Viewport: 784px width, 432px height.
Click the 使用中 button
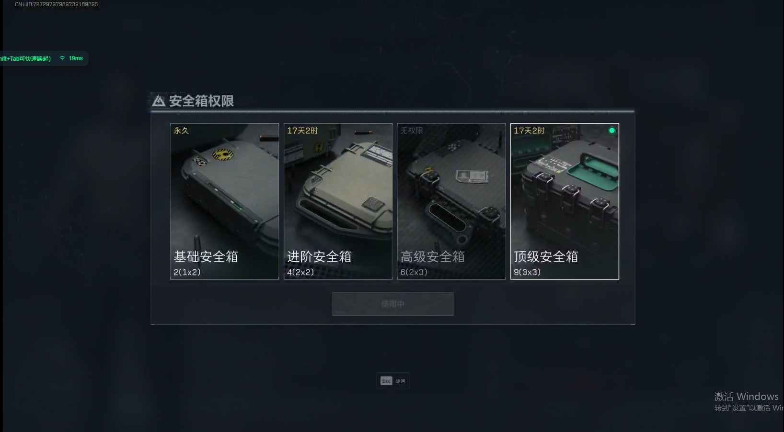coord(393,304)
